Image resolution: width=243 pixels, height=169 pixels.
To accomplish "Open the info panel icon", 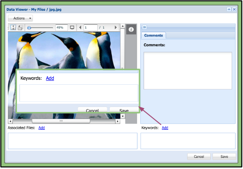I will pyautogui.click(x=131, y=29).
